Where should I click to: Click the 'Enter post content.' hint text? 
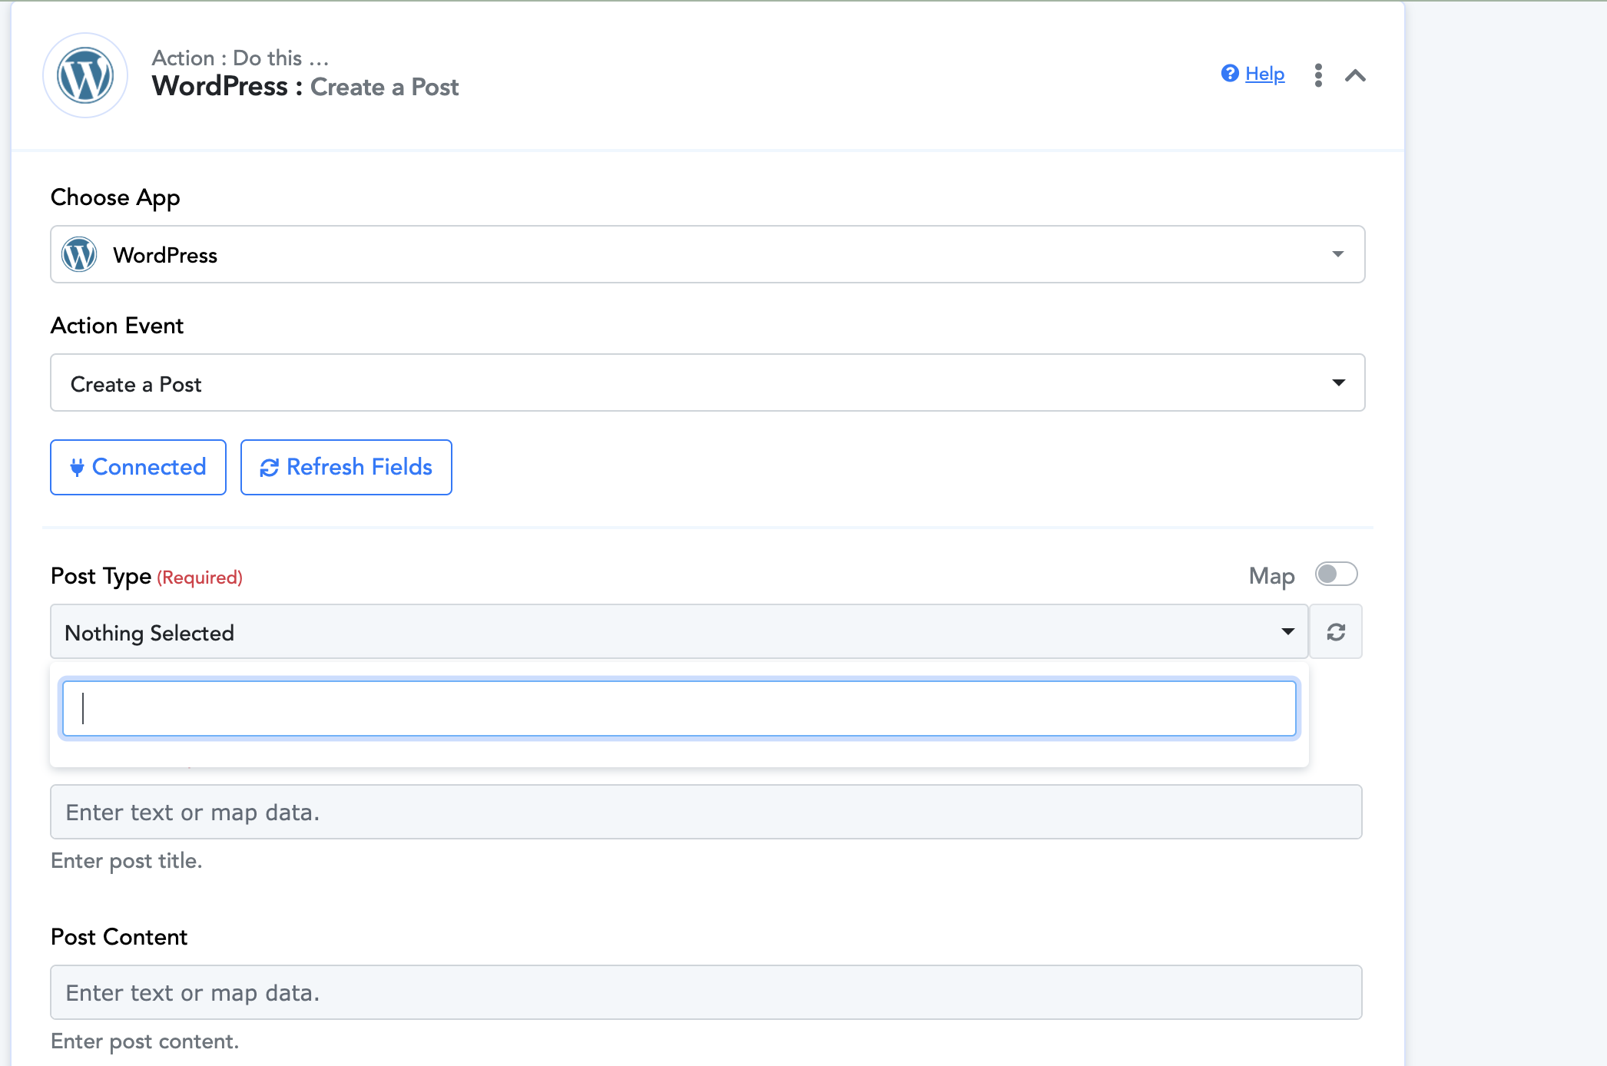[x=145, y=1041]
